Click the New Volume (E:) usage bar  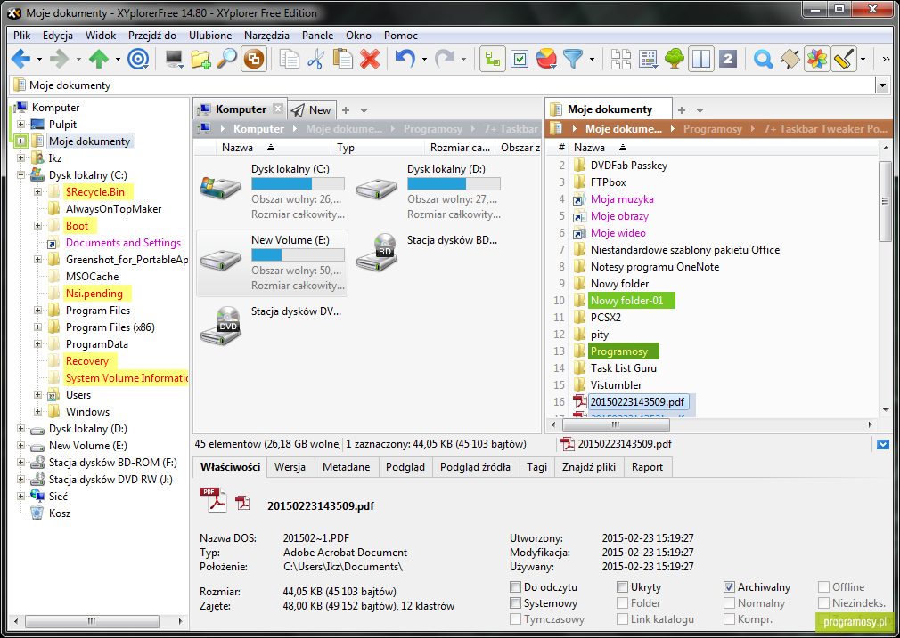298,255
